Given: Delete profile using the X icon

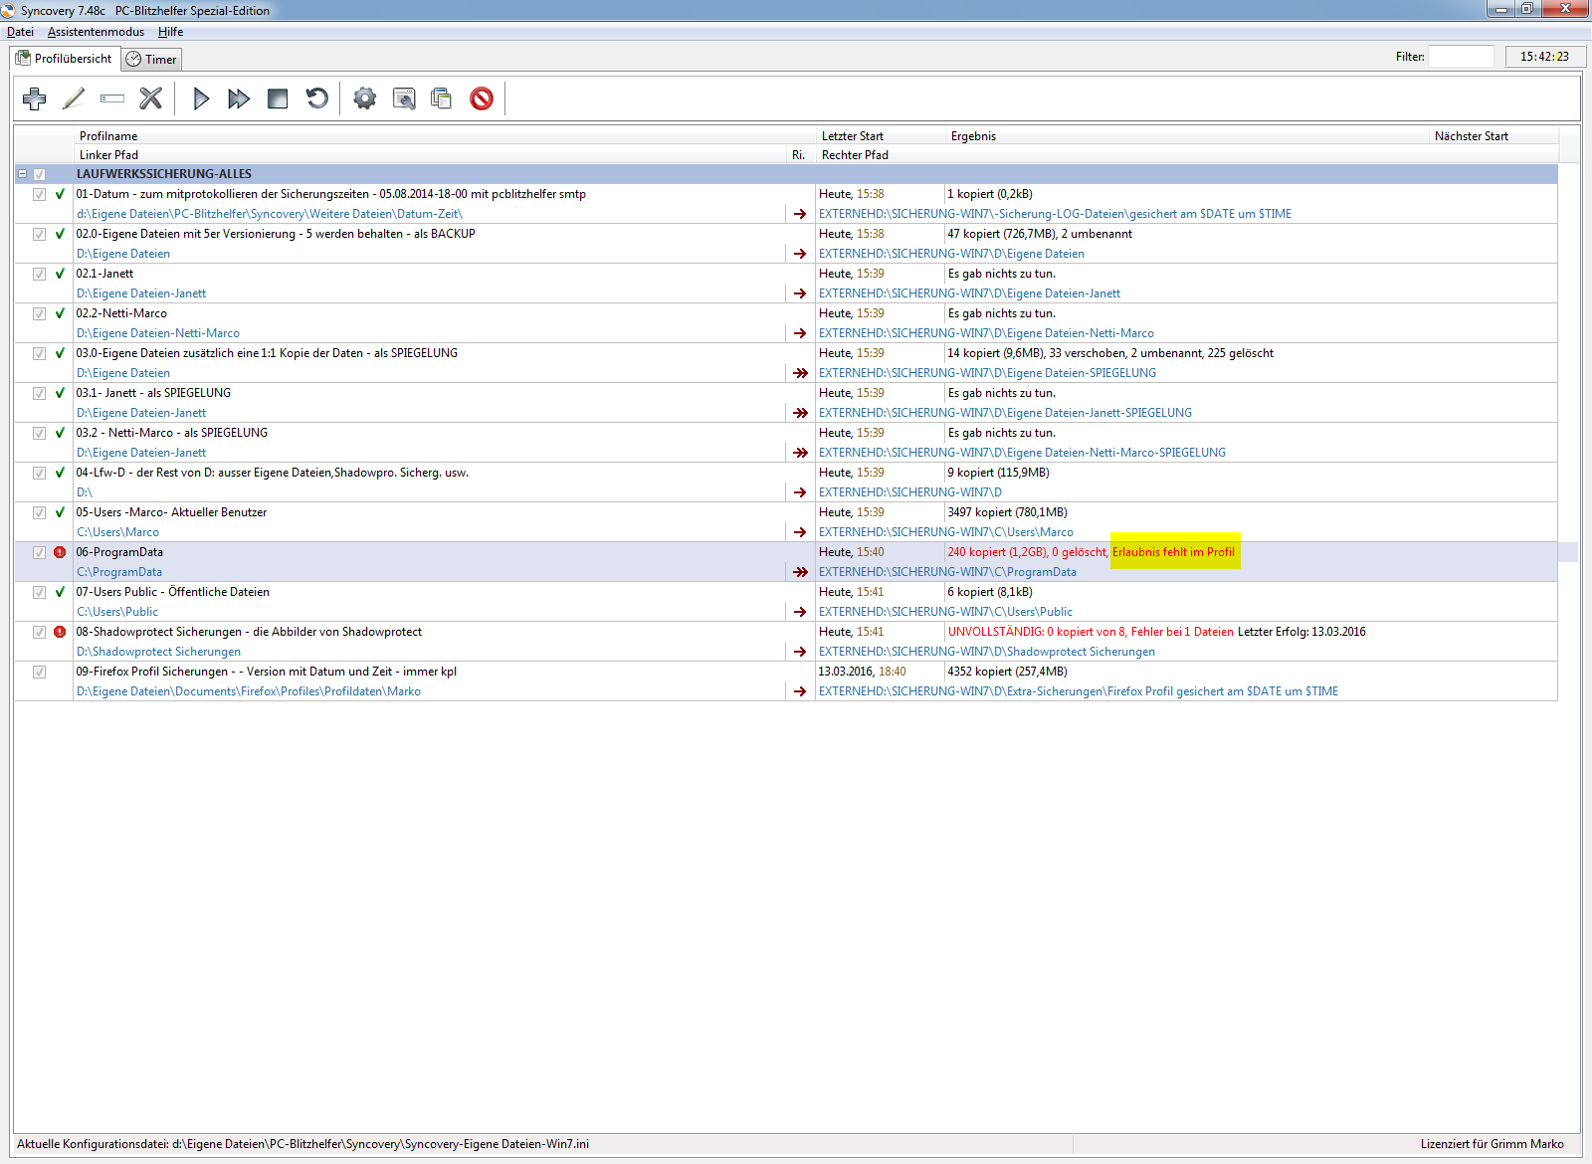Looking at the screenshot, I should pos(150,98).
